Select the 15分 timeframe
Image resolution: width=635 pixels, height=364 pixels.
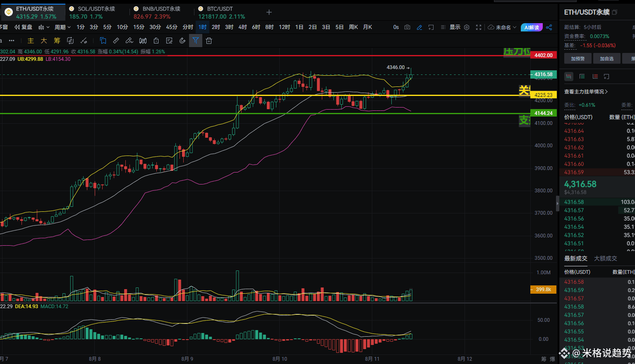139,27
